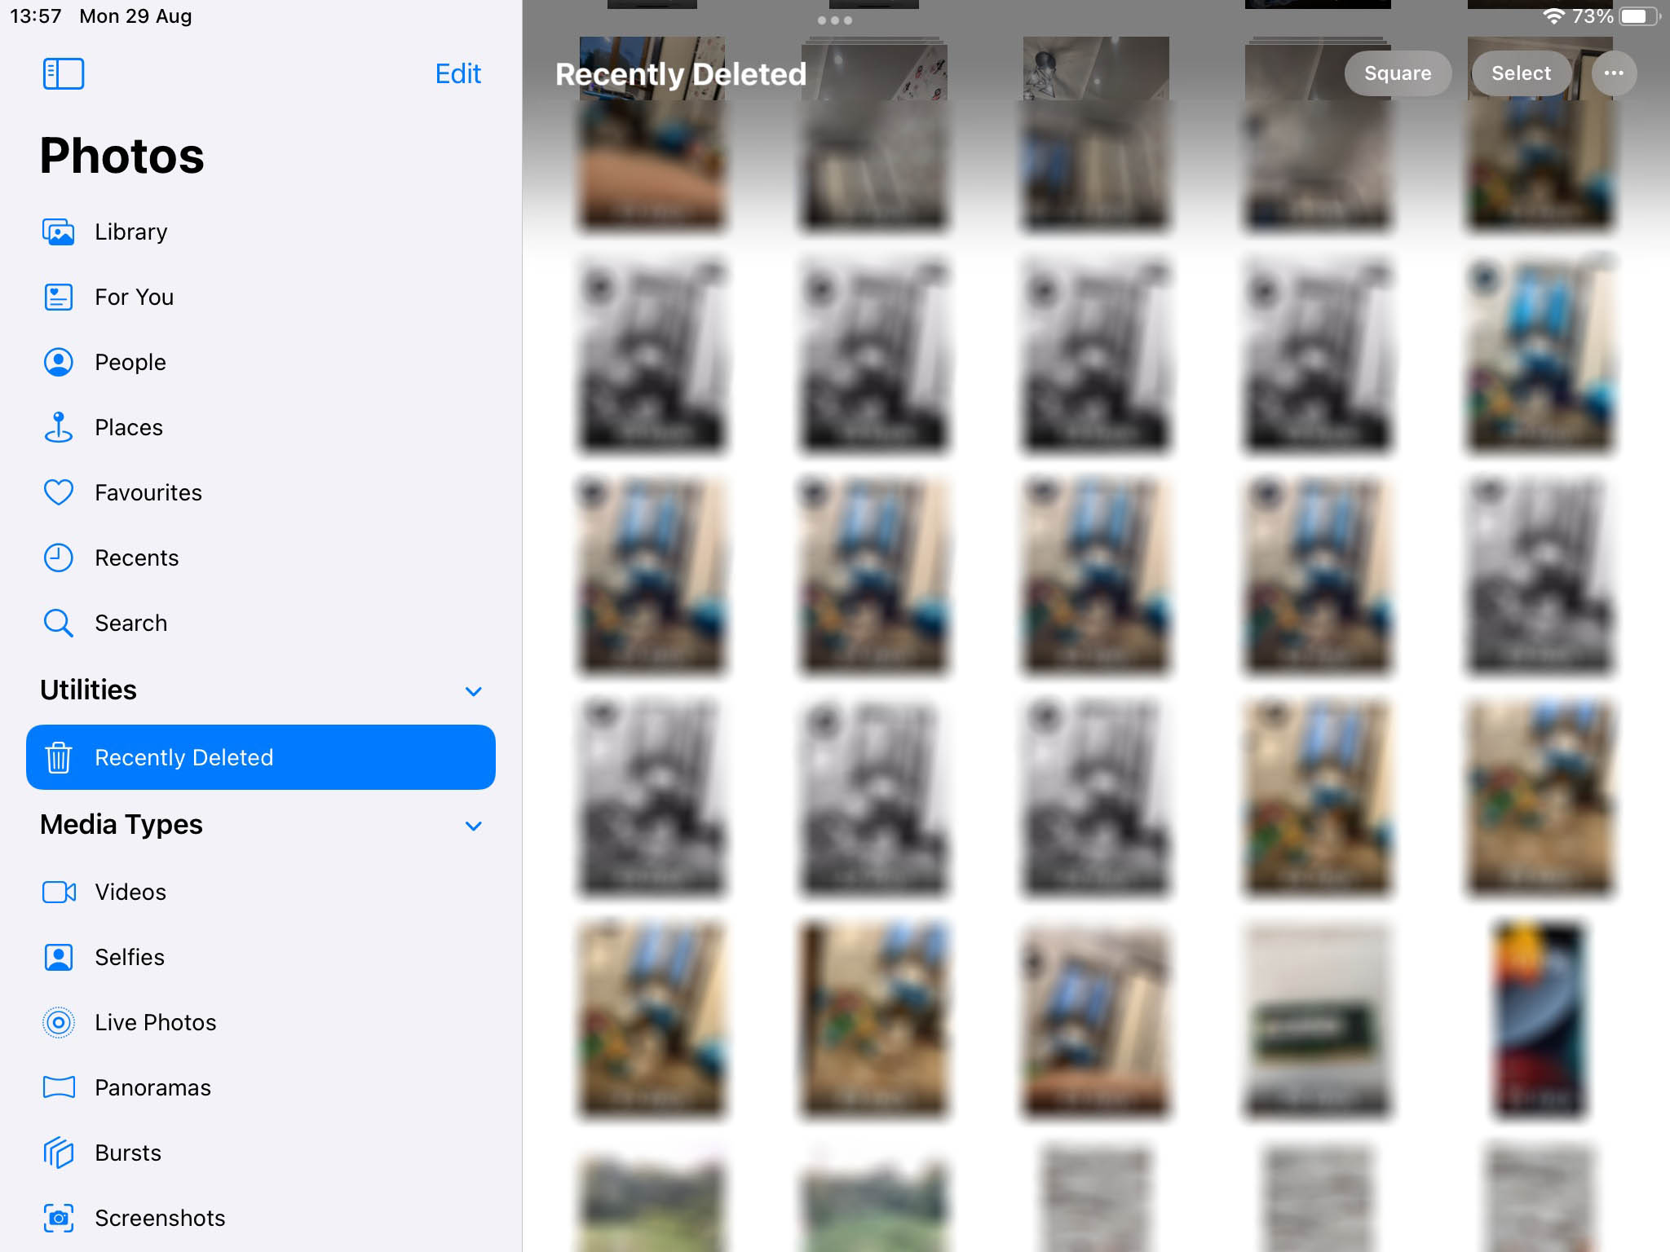Click the Videos camera icon
This screenshot has width=1670, height=1252.
pos(60,892)
